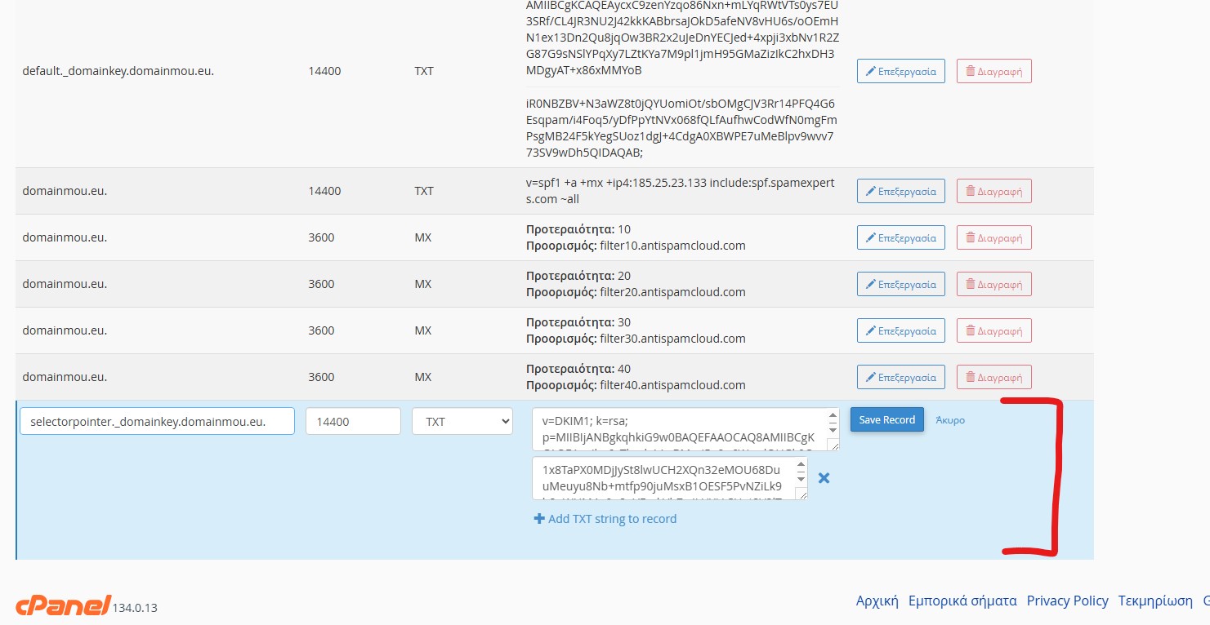
Task: Delete the filter20.antispamcloud.com MX record
Action: click(x=993, y=284)
